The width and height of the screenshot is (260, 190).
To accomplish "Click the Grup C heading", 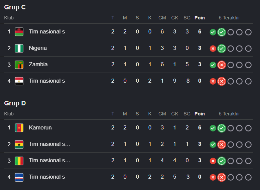I will pos(15,7).
